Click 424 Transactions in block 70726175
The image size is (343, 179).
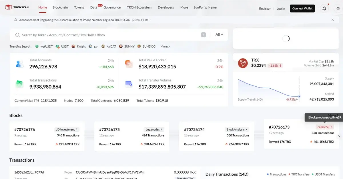click(153, 135)
